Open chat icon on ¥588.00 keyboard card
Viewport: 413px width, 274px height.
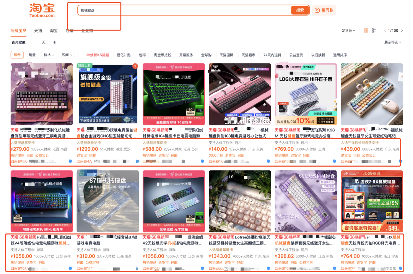coord(202,161)
